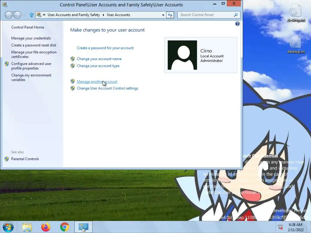The image size is (311, 233).
Task: Open Parental Controls link
Action: click(x=25, y=159)
